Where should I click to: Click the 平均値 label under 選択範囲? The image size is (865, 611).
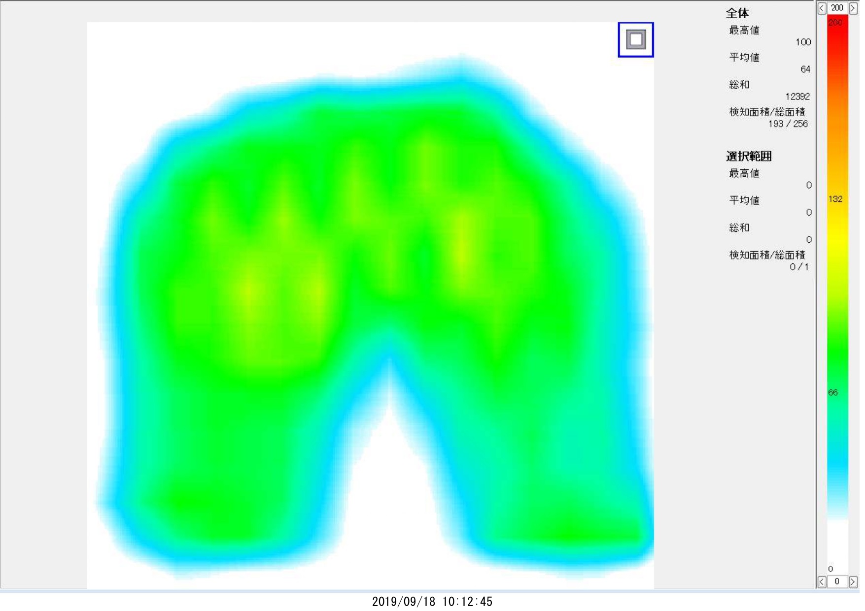(744, 200)
